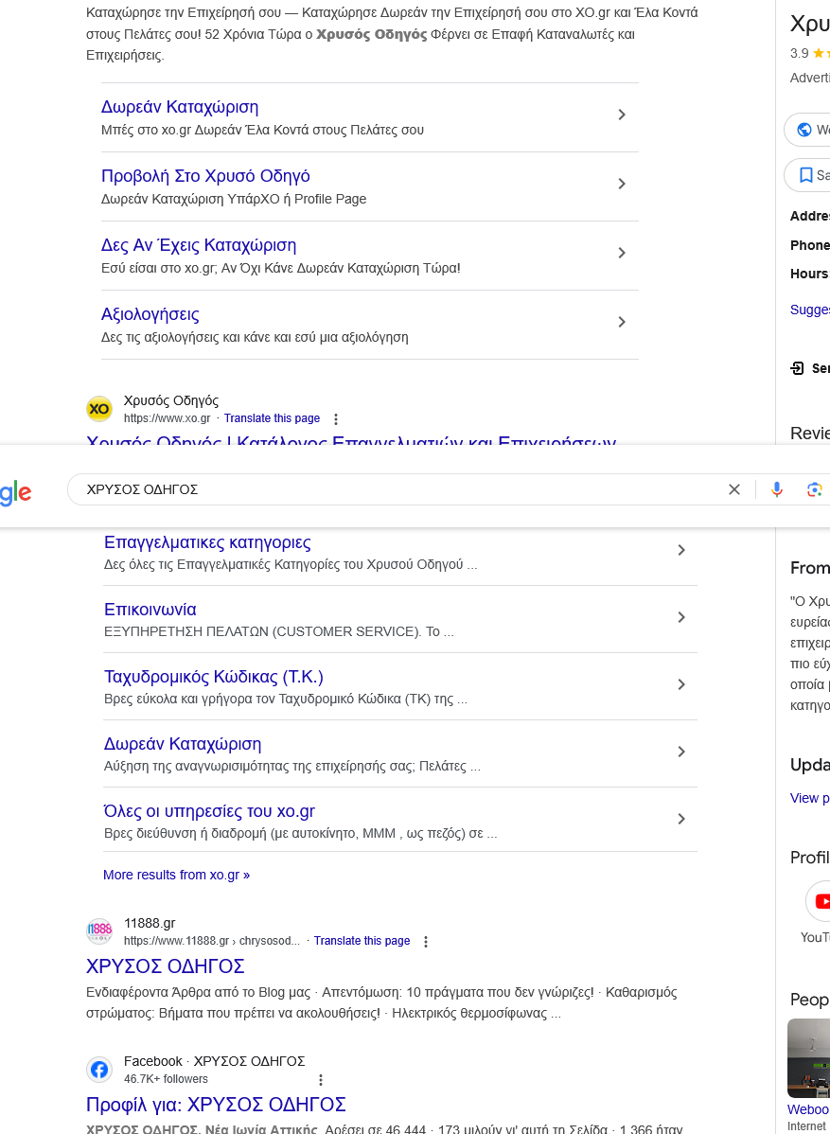Viewport: 830px width, 1134px height.
Task: Expand Δες Αν Έχεις Καταχώριση chevron
Action: point(622,253)
